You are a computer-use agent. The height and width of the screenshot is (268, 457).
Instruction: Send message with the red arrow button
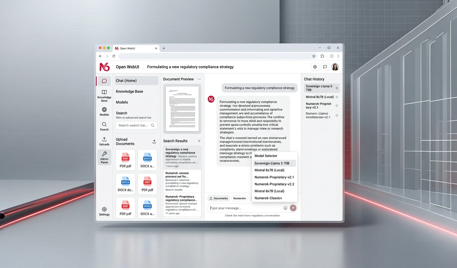[293, 208]
